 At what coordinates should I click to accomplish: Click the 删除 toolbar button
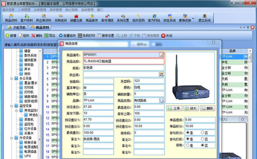[x=37, y=36]
